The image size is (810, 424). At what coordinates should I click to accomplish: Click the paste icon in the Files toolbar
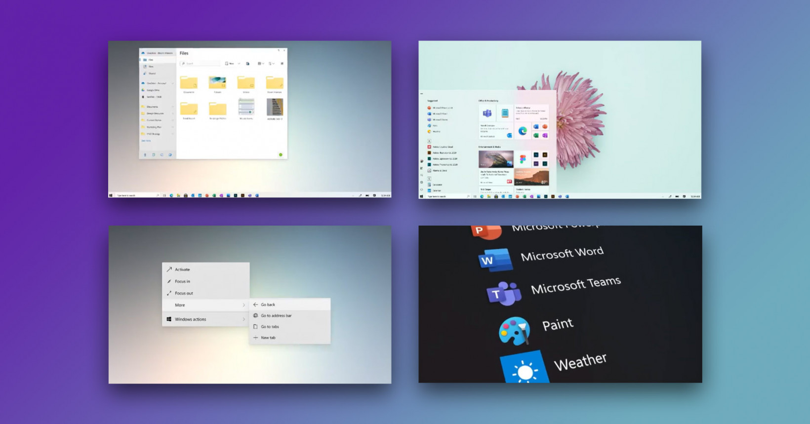(x=248, y=64)
